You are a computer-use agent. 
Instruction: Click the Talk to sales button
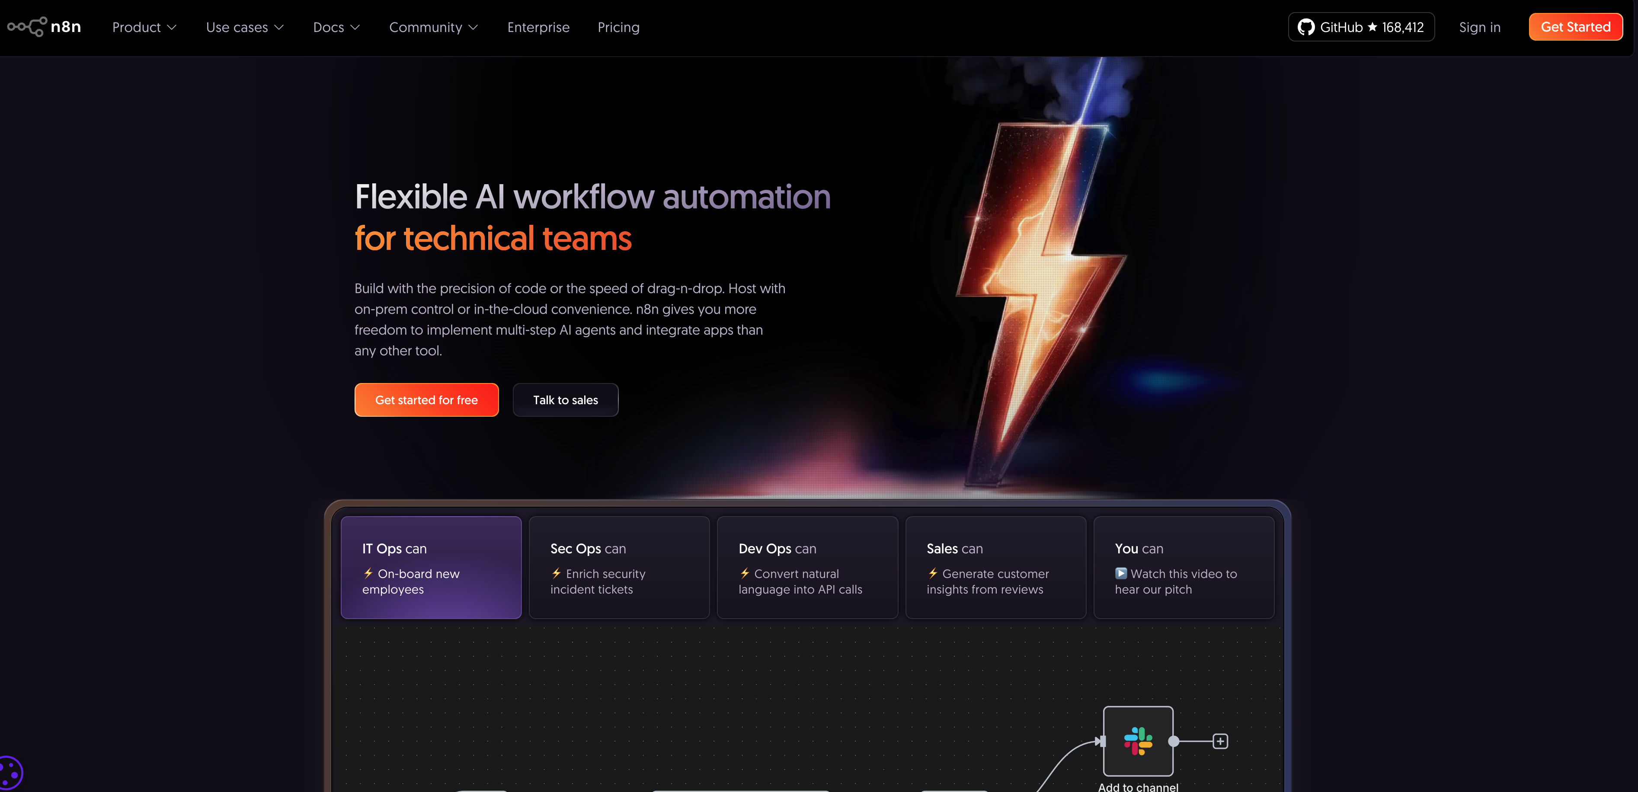point(565,400)
